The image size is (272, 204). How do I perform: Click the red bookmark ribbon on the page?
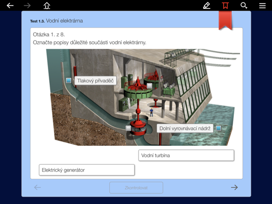[225, 21]
